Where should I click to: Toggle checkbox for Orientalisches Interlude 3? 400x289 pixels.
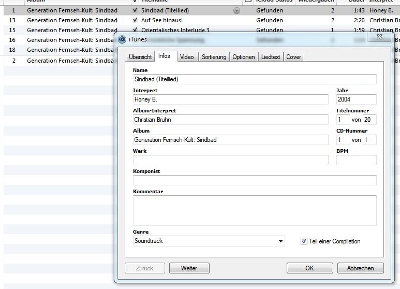135,30
